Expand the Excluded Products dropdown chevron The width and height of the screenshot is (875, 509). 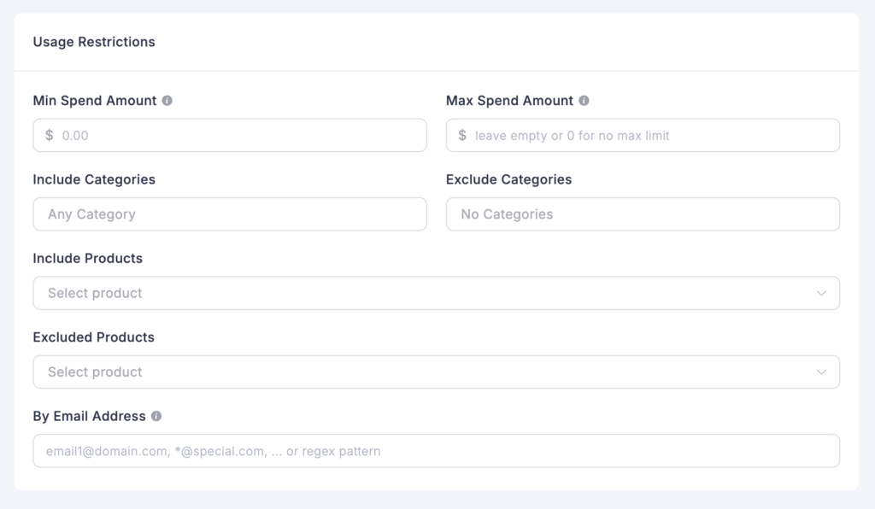[821, 372]
